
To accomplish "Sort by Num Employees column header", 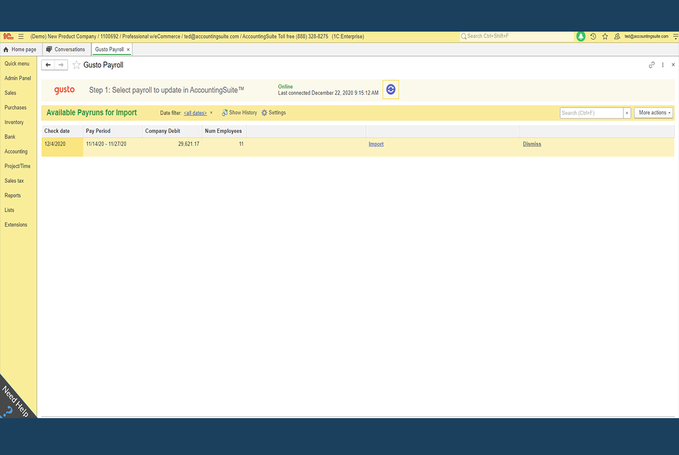I will click(224, 131).
